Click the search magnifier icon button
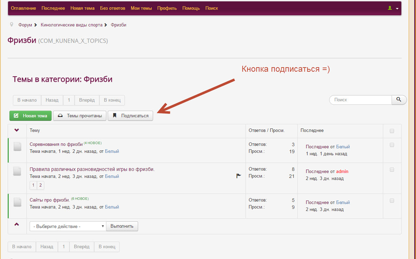 (x=399, y=100)
